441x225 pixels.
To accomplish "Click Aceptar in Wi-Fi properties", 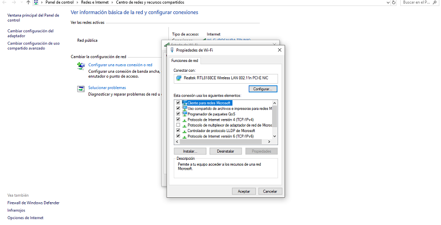I will (244, 191).
